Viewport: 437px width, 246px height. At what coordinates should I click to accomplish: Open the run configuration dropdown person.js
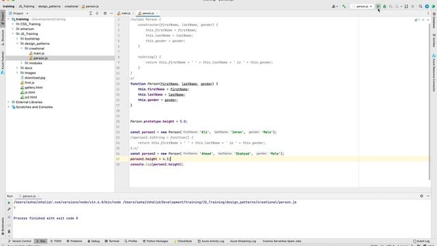[x=363, y=6]
